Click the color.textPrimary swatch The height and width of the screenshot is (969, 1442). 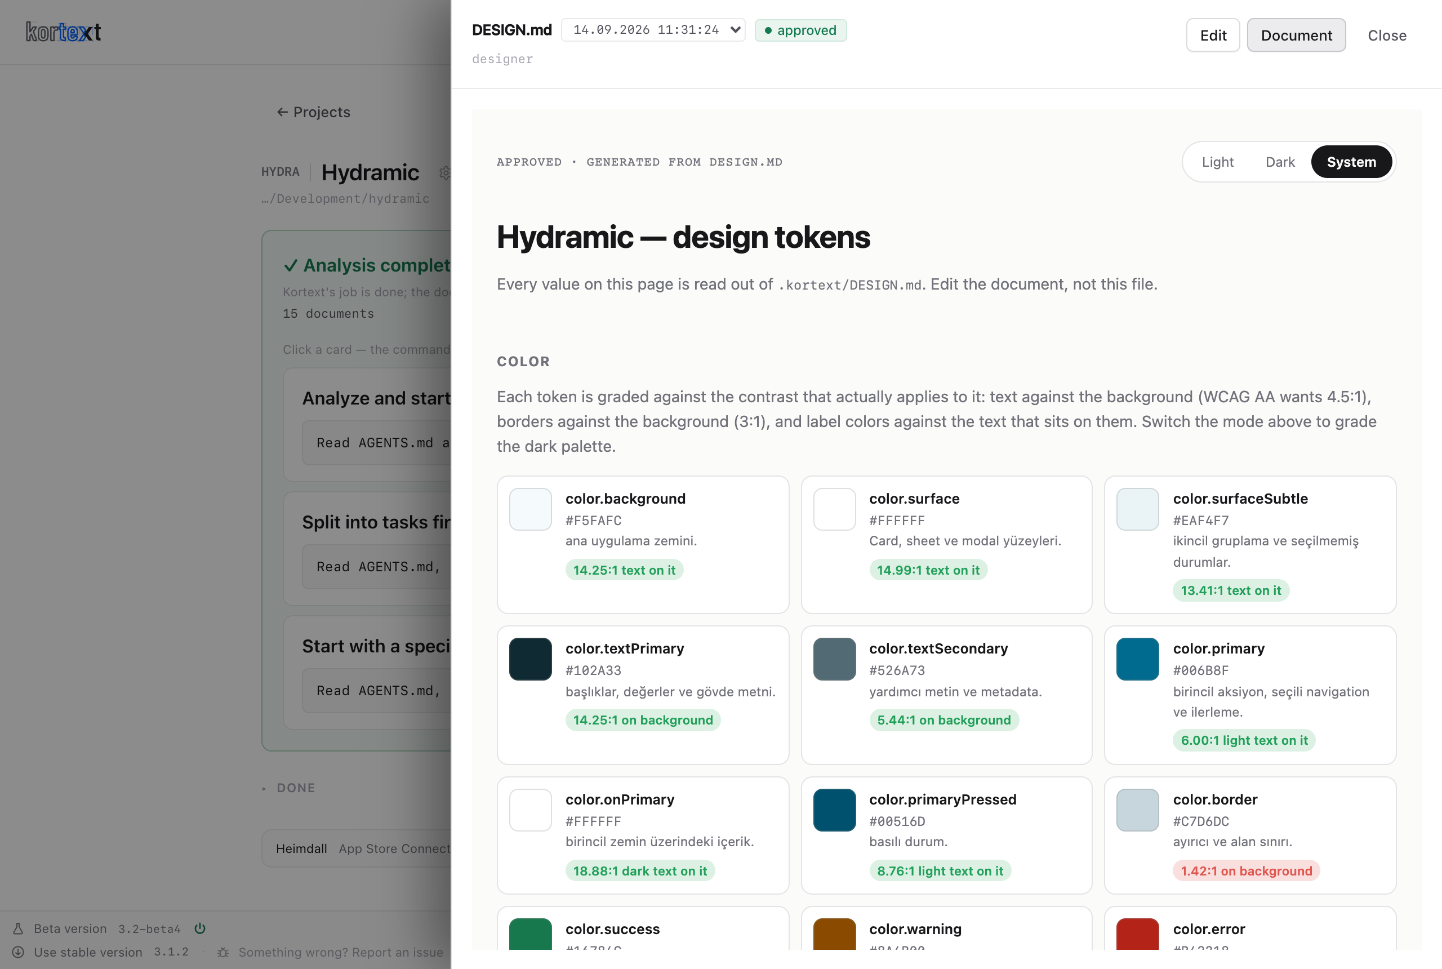pyautogui.click(x=530, y=659)
